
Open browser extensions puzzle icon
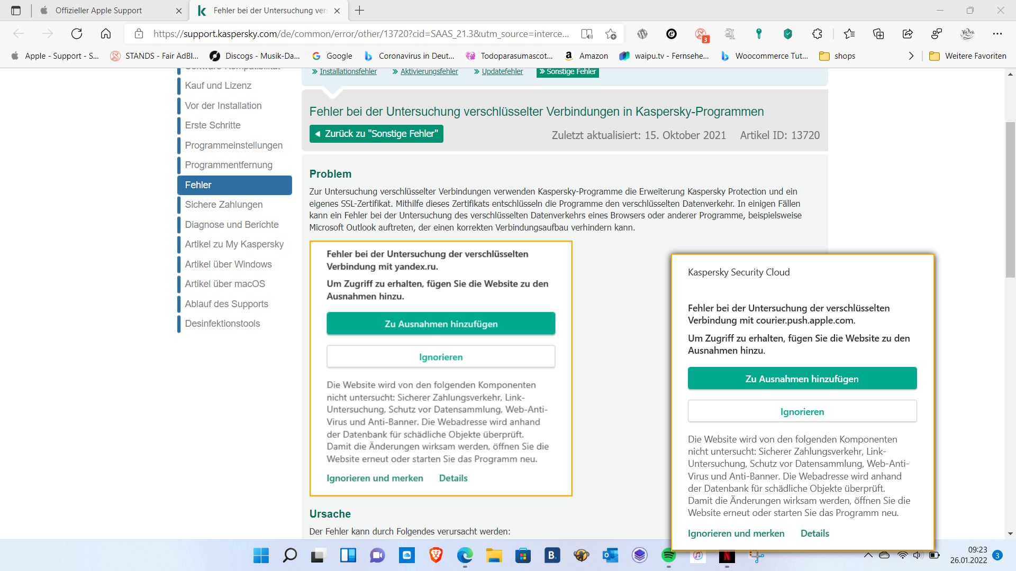(x=817, y=34)
